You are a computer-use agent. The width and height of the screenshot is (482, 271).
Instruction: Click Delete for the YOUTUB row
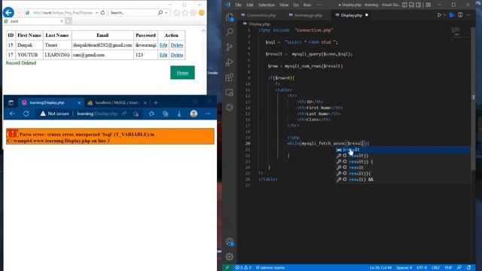coord(177,55)
